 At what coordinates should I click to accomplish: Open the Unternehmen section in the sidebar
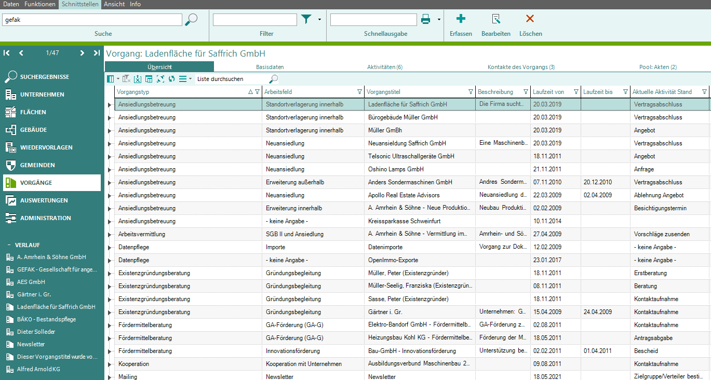tap(42, 94)
